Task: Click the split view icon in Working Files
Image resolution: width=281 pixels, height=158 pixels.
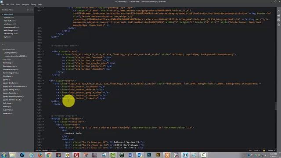Action: 32,10
